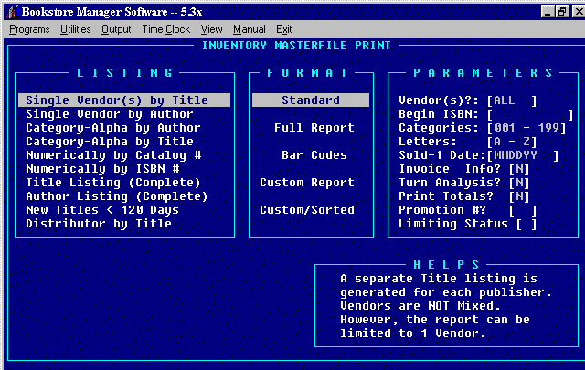Choose the Bar Codes format
585x370 pixels.
click(x=314, y=154)
